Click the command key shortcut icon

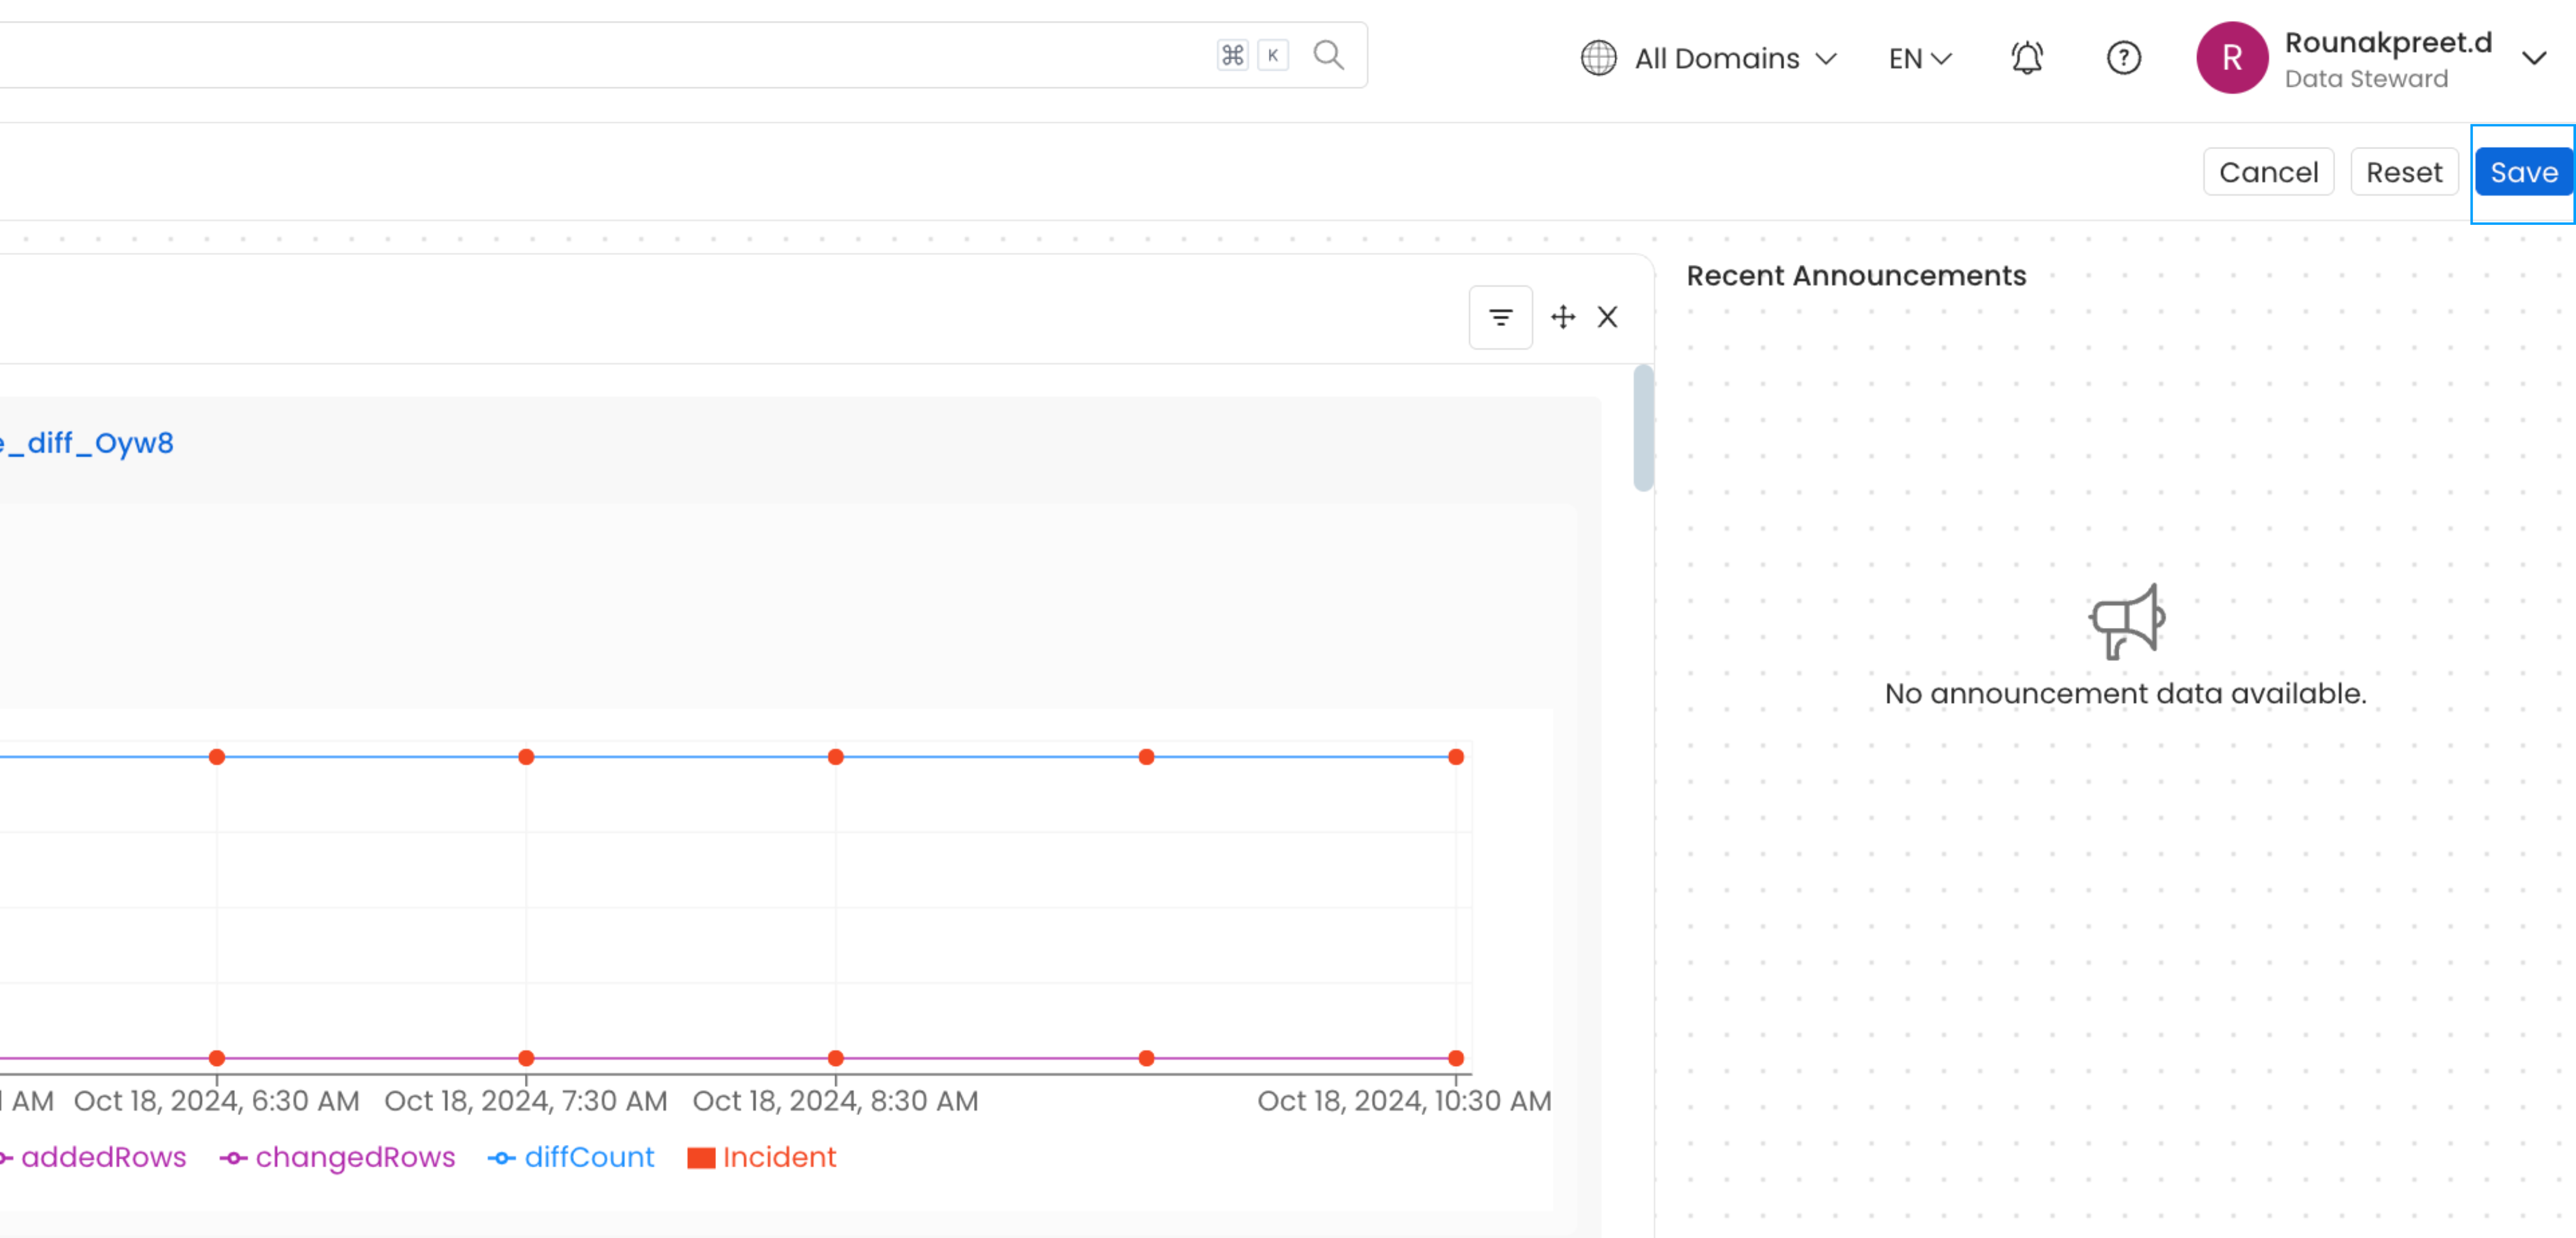click(1232, 55)
